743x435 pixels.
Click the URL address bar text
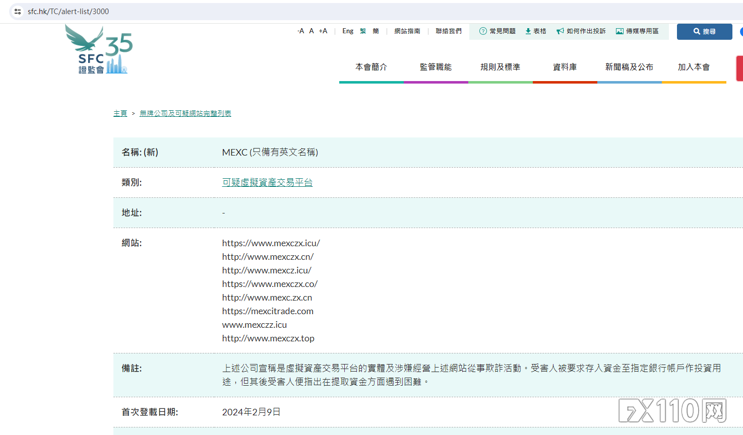coord(68,11)
